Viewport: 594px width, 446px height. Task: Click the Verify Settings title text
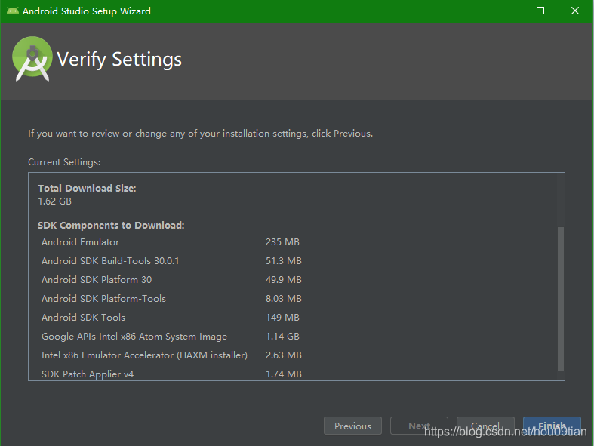tap(119, 60)
